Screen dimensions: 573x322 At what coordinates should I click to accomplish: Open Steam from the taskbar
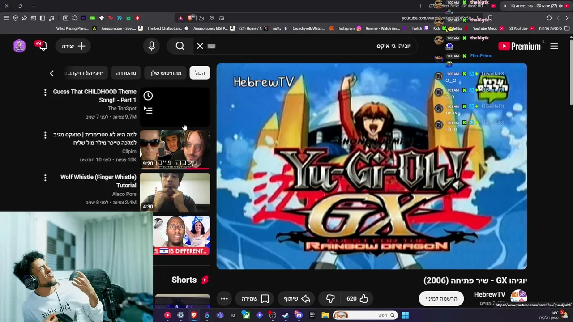coord(286,315)
